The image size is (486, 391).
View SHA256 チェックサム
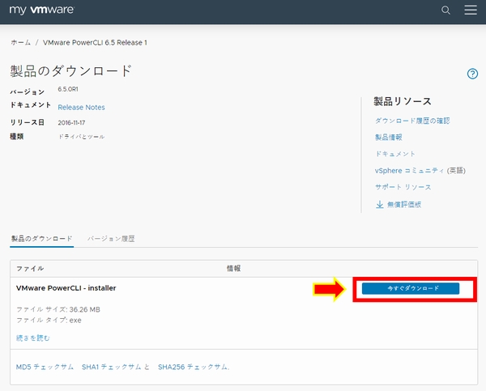click(x=194, y=367)
